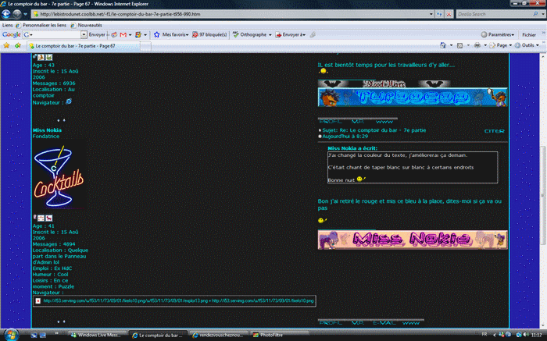
Task: Expand the address bar history dropdown
Action: tap(431, 14)
